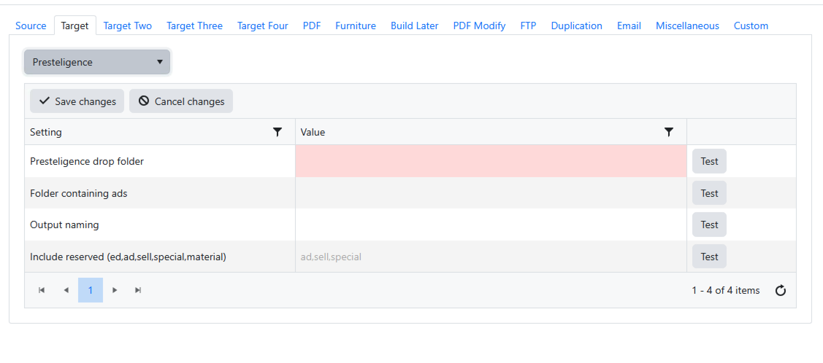
Task: Filter the Value column
Action: click(x=669, y=132)
